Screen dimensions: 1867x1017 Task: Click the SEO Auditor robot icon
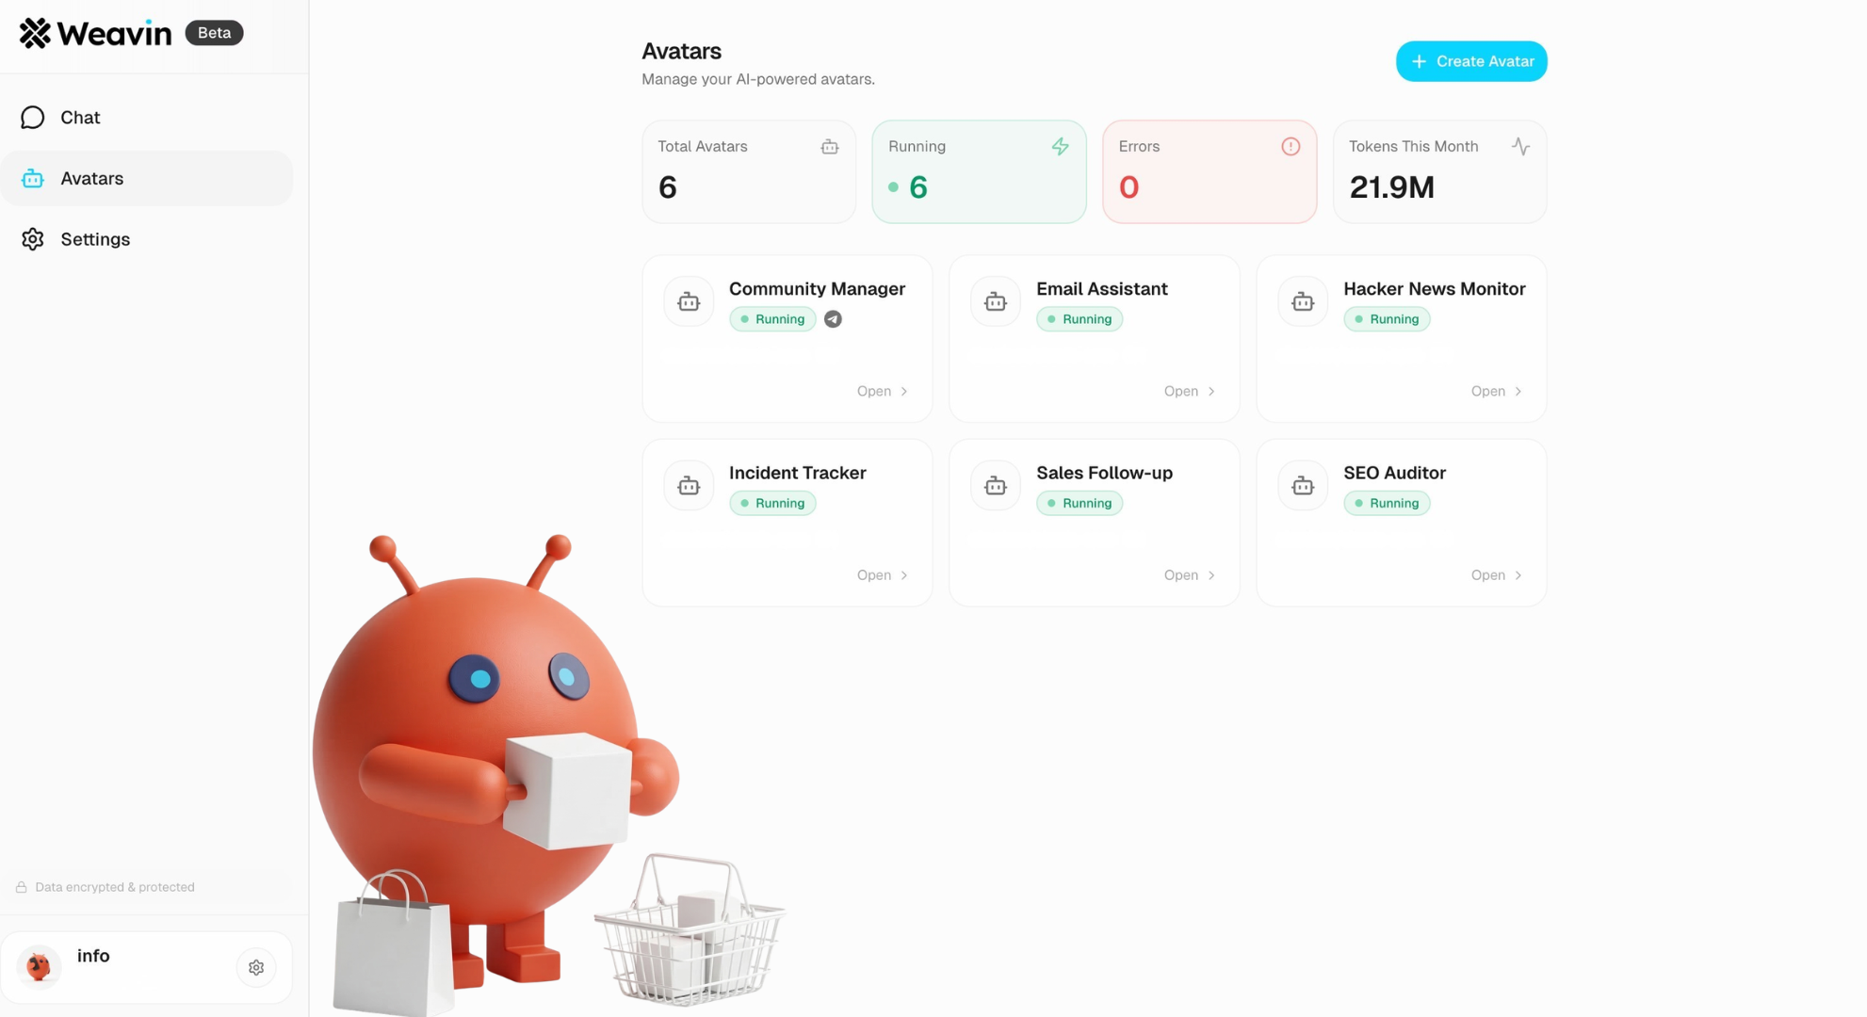(x=1303, y=485)
